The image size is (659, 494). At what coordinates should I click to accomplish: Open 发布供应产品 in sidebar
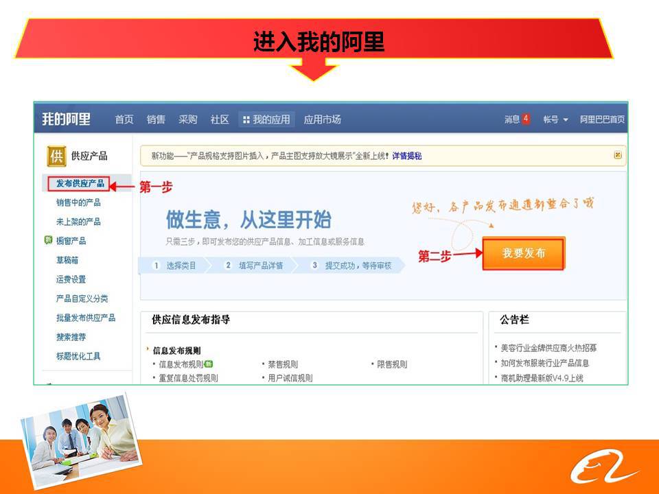click(x=80, y=184)
